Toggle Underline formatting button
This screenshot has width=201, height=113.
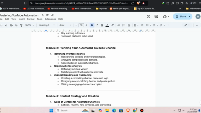[102, 25]
